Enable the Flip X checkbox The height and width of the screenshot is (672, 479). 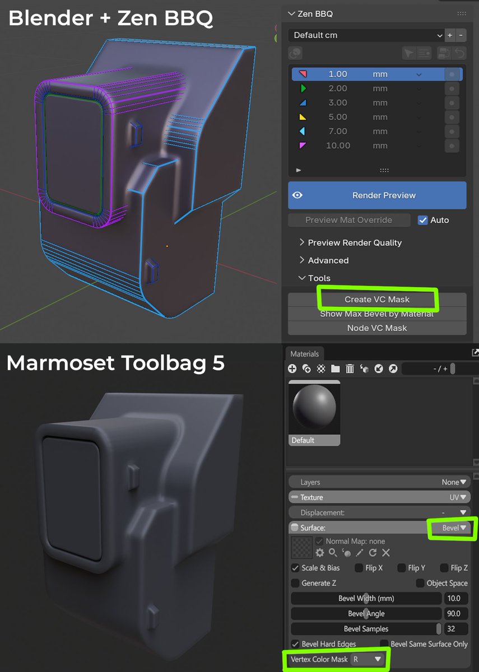(x=359, y=568)
